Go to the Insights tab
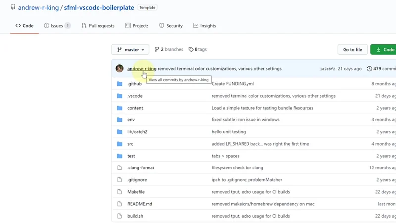Image resolution: width=396 pixels, height=223 pixels. tap(204, 26)
